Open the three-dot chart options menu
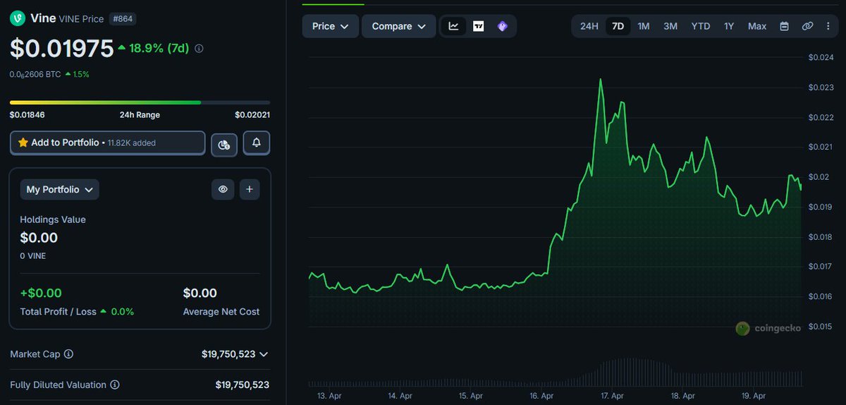The width and height of the screenshot is (846, 405). click(x=828, y=26)
